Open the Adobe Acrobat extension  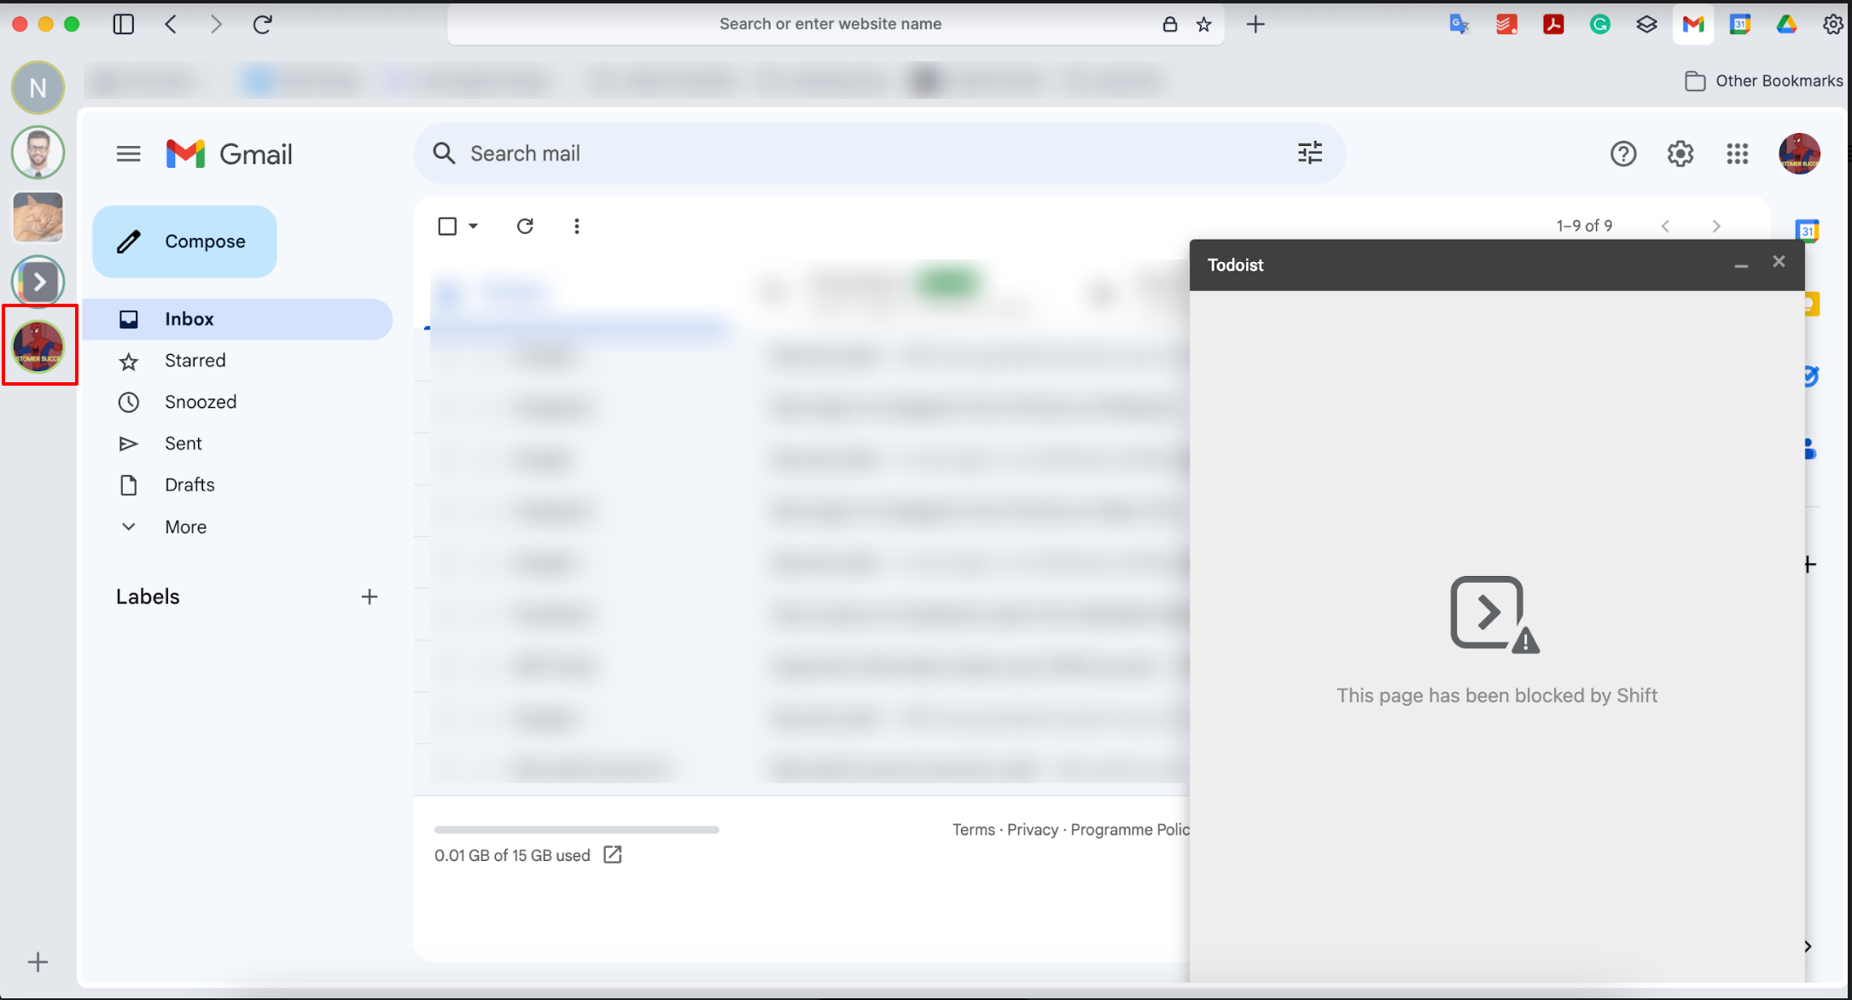(1553, 25)
